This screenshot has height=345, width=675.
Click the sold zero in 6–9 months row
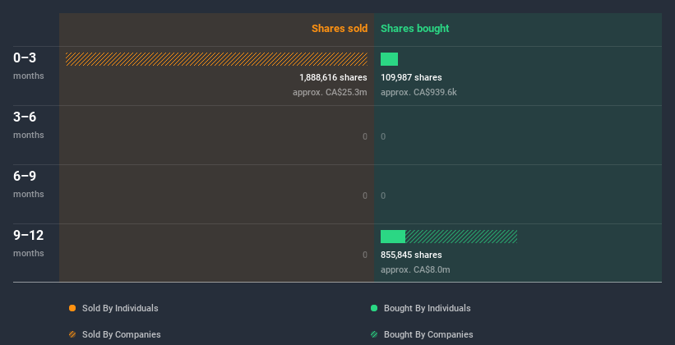point(365,195)
